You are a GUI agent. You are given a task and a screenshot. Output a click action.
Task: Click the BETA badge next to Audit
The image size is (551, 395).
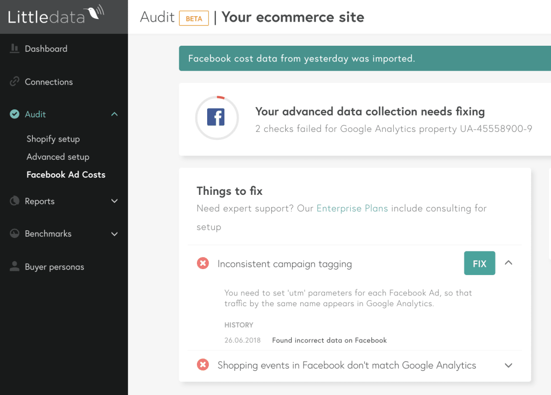click(x=194, y=18)
